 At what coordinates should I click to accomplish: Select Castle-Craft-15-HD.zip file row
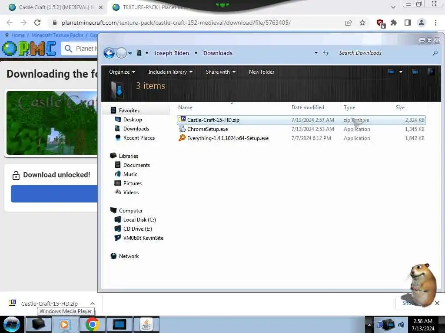tap(301, 120)
